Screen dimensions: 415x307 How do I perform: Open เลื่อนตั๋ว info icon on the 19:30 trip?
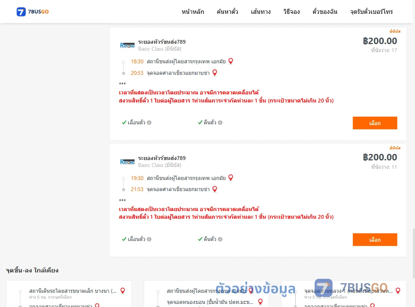click(x=149, y=239)
